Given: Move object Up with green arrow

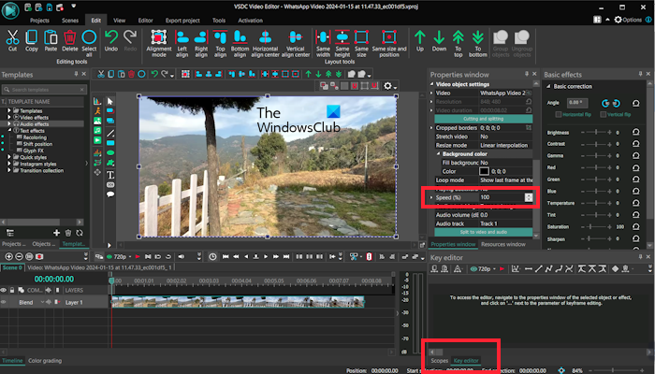Looking at the screenshot, I should point(420,37).
